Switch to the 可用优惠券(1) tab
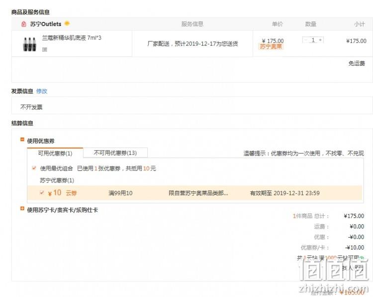 pyautogui.click(x=55, y=153)
